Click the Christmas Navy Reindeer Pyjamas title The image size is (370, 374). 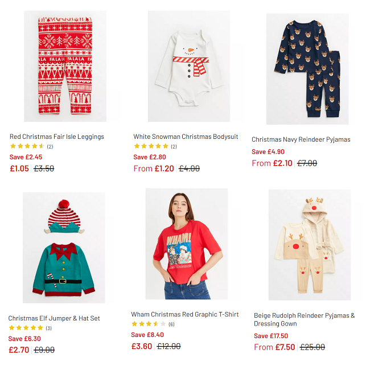[x=301, y=139]
